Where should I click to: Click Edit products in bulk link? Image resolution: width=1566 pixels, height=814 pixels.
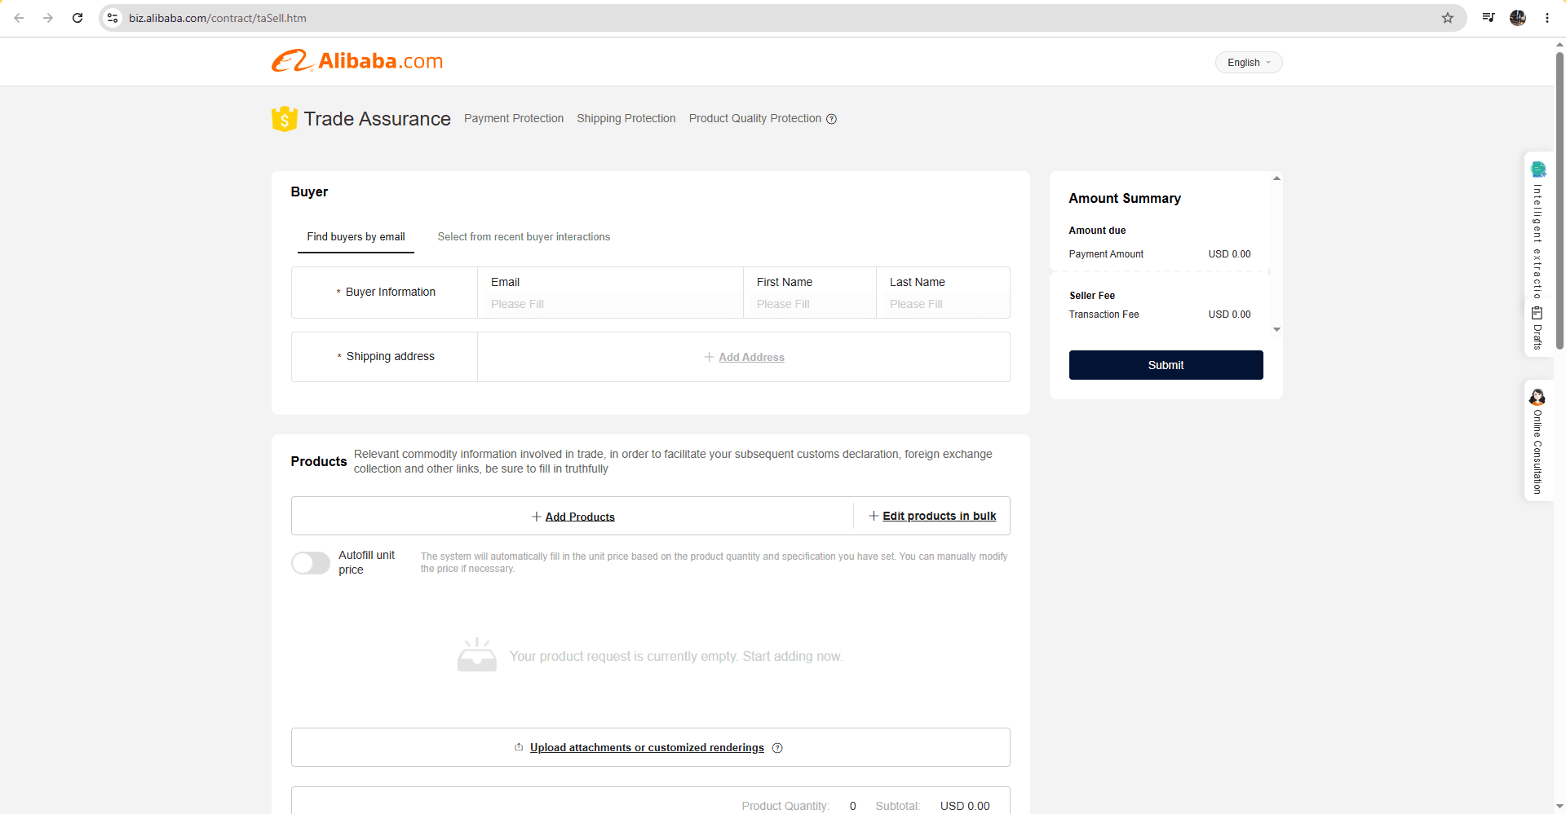point(940,516)
